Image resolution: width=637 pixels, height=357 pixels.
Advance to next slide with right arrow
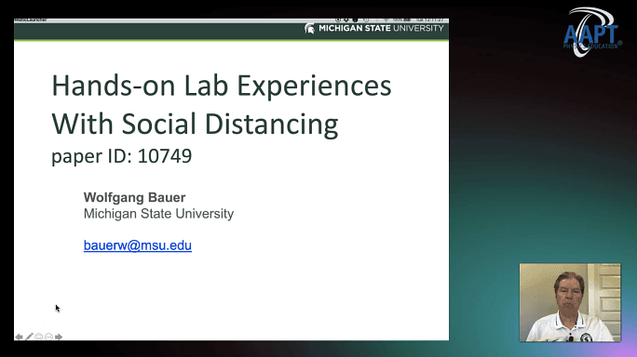coord(59,337)
